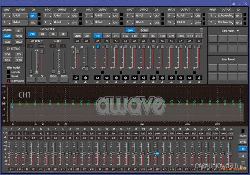Mute CH9 using its speaker icon

coord(171,78)
